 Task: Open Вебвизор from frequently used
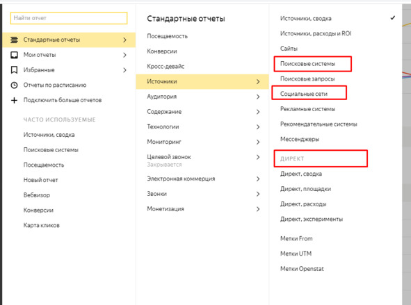(37, 195)
